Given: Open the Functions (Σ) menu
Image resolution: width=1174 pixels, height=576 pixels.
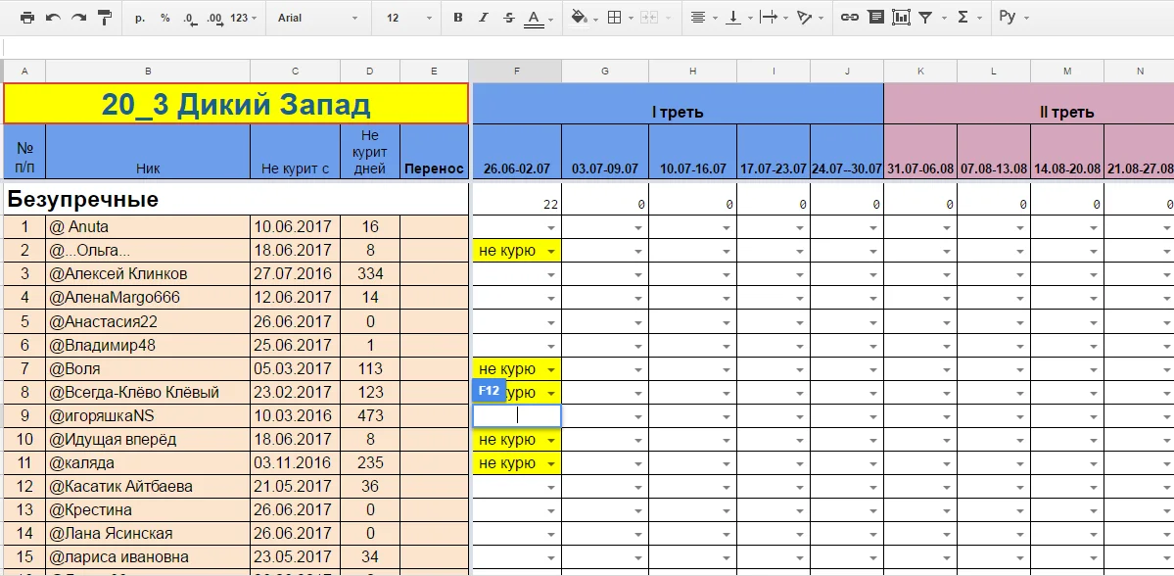Looking at the screenshot, I should coord(968,18).
